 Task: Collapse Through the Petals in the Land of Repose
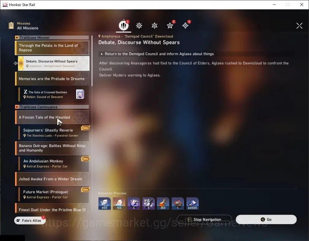pos(52,48)
